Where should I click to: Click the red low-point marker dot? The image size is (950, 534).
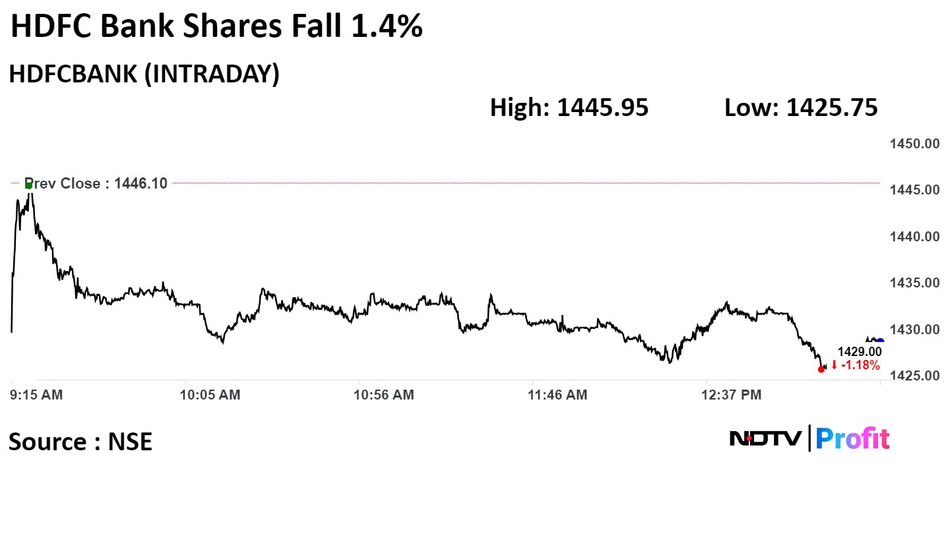pyautogui.click(x=821, y=369)
